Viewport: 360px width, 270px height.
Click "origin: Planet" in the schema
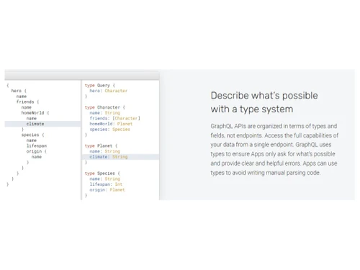point(107,190)
